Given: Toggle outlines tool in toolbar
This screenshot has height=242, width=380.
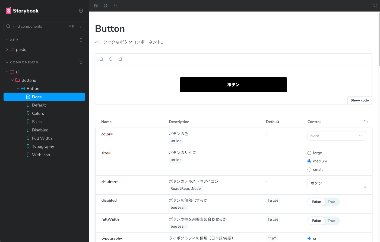Looking at the screenshot, I should 116,5.
